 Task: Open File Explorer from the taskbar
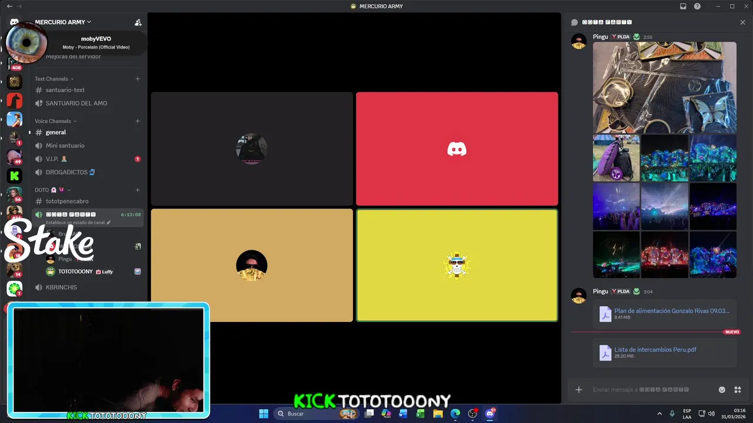click(x=438, y=414)
